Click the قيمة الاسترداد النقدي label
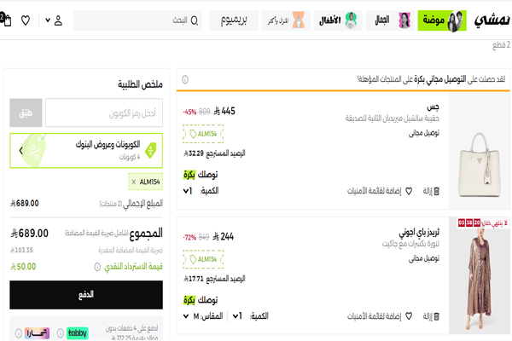The height and width of the screenshot is (341, 512). [133, 267]
